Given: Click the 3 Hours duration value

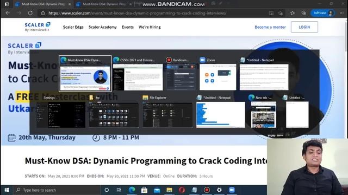Looking at the screenshot, I should 206,176.
